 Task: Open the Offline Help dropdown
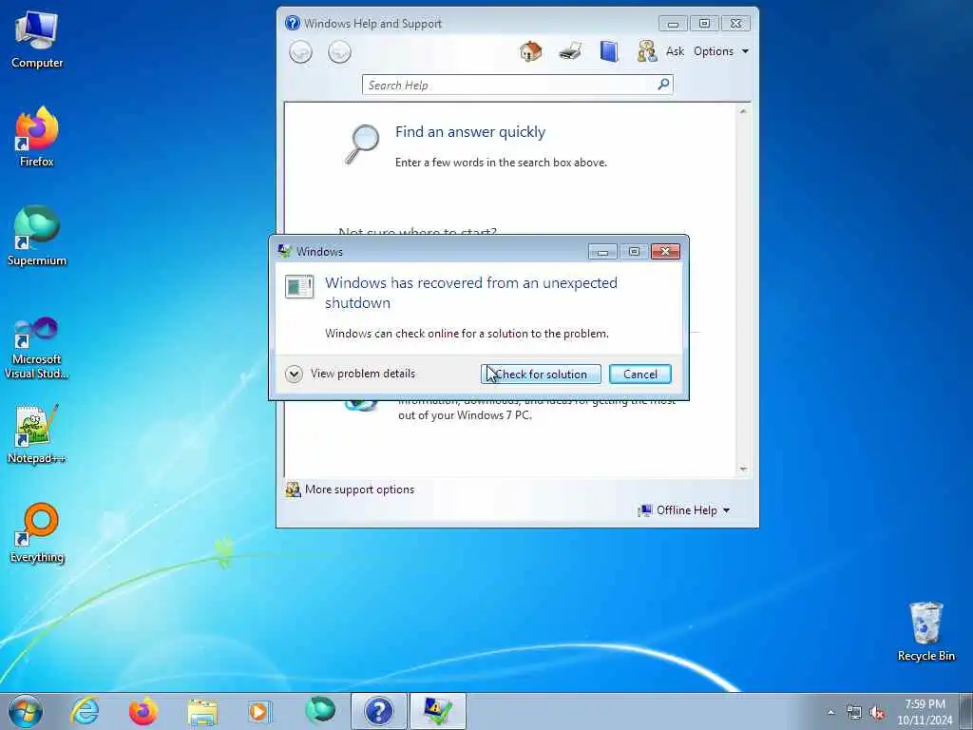click(684, 510)
